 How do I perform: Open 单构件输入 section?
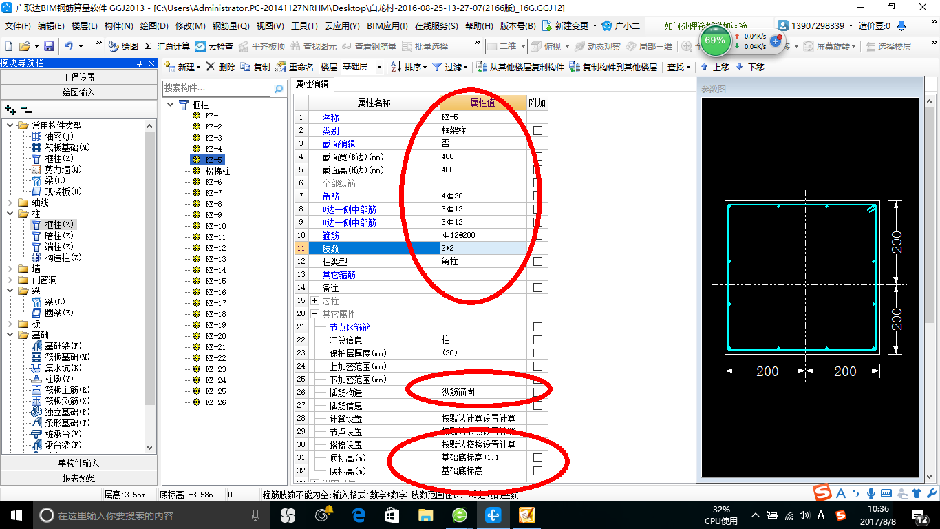[x=78, y=463]
